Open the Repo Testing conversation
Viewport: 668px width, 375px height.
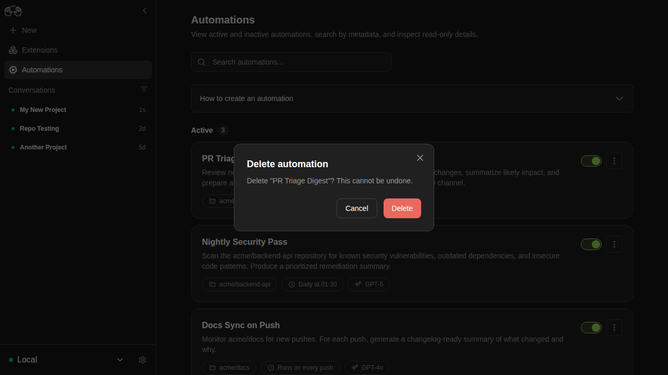78,129
